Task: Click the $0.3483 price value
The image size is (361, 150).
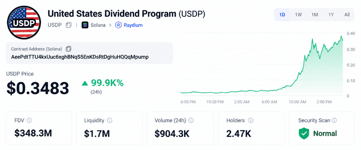Action: coord(38,88)
